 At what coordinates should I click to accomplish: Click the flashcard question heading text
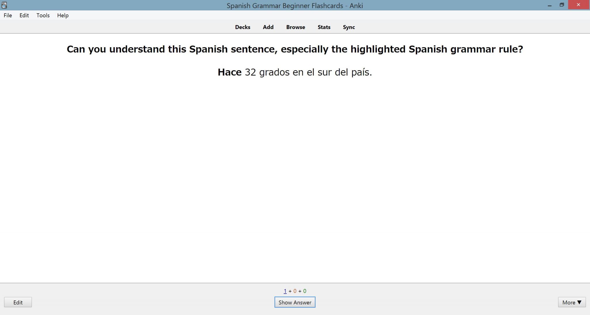click(294, 49)
